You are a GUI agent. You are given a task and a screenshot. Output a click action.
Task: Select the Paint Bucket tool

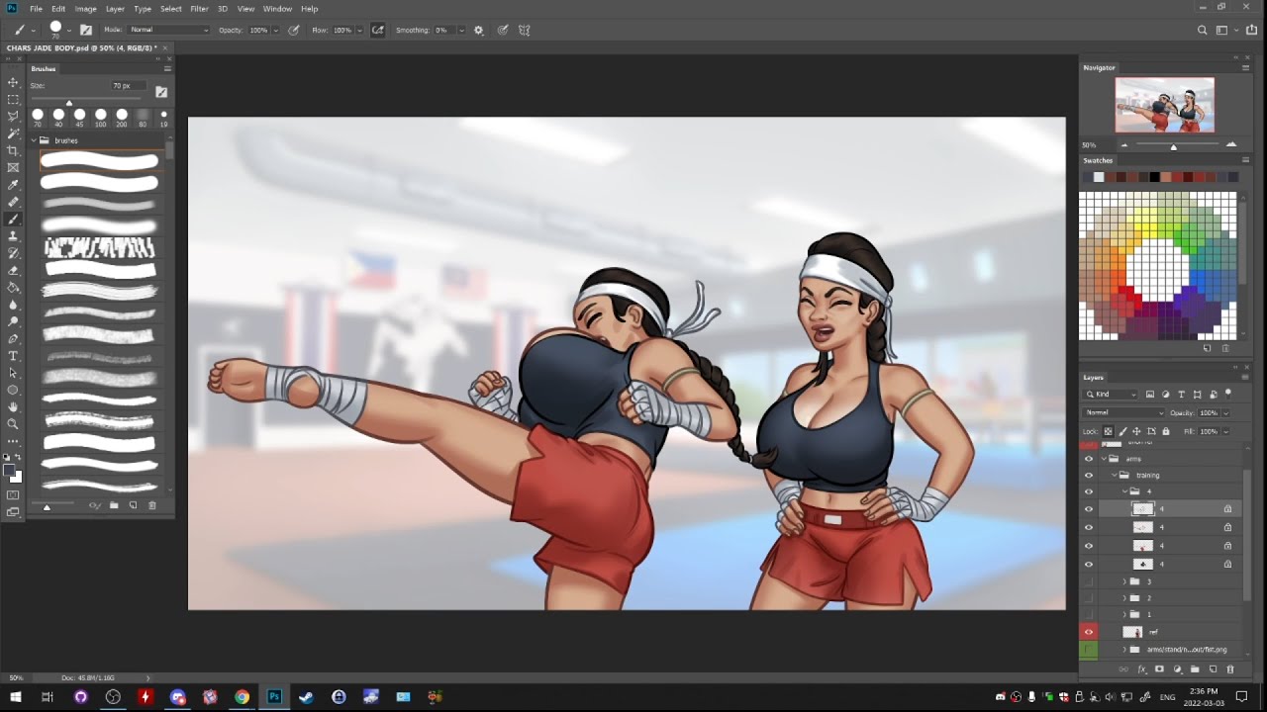13,288
